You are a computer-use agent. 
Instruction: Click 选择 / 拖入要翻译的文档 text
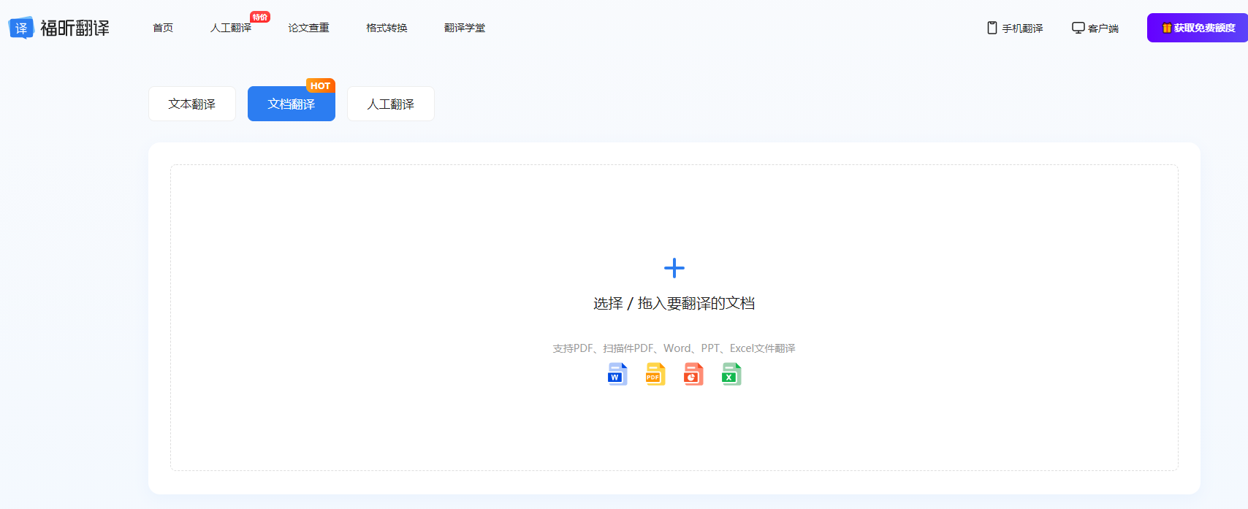[674, 303]
